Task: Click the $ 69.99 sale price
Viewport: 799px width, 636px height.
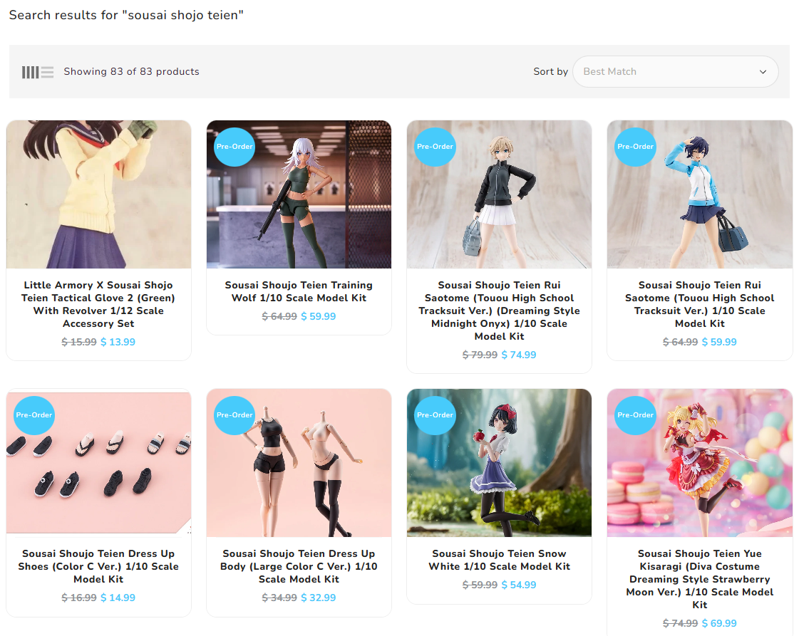Action: 719,623
